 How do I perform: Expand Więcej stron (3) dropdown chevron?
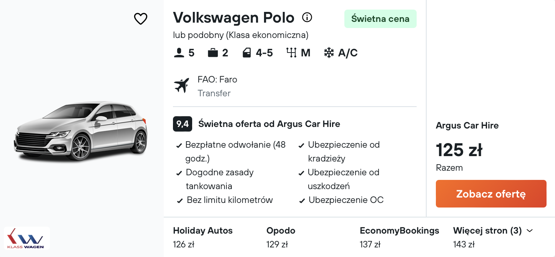pos(530,231)
